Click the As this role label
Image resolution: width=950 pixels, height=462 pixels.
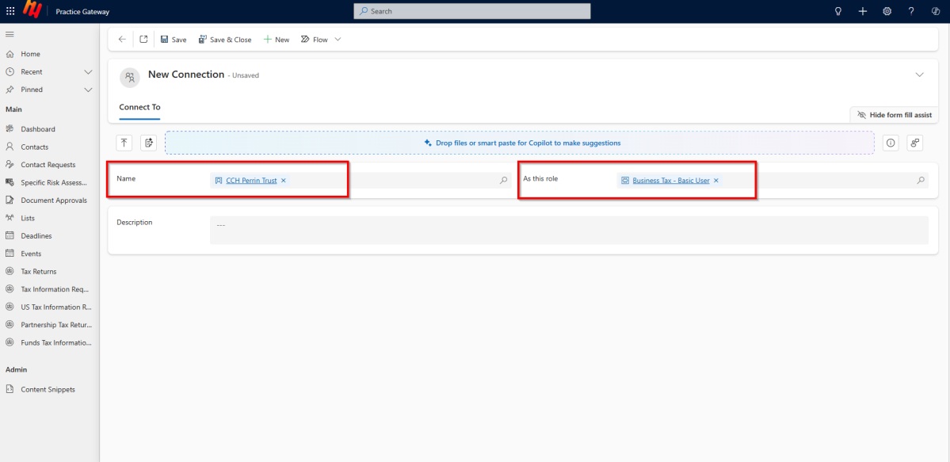point(540,179)
